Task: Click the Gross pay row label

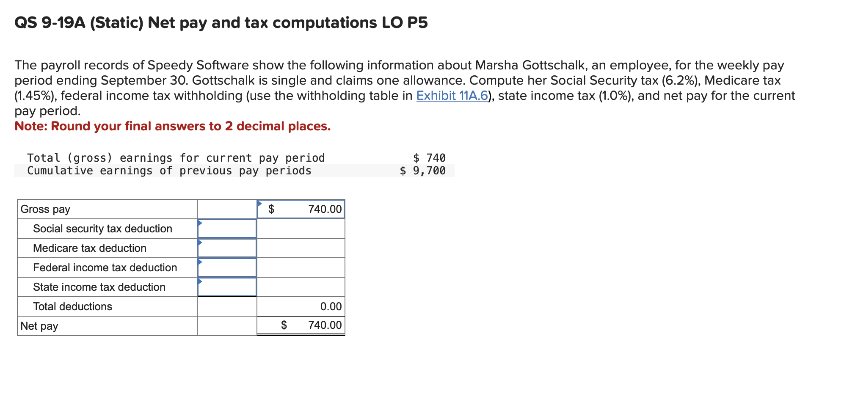Action: [45, 209]
